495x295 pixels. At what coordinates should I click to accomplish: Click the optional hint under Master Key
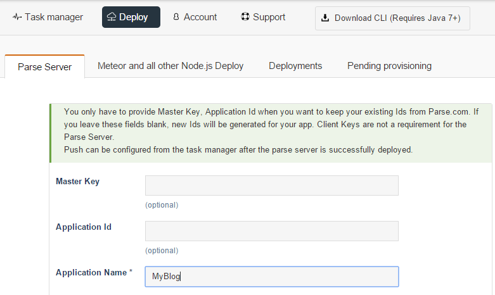coord(162,205)
